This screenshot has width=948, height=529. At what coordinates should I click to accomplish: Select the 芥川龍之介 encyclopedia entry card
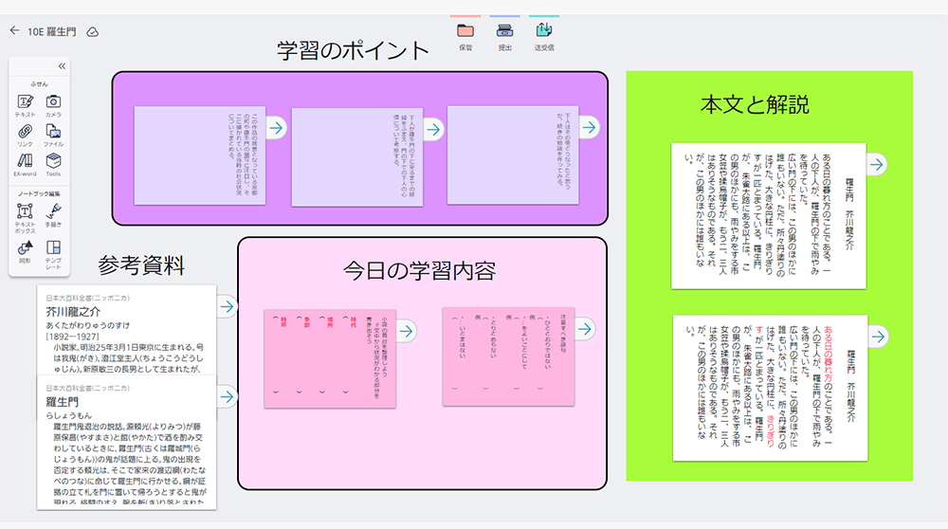[x=126, y=330]
